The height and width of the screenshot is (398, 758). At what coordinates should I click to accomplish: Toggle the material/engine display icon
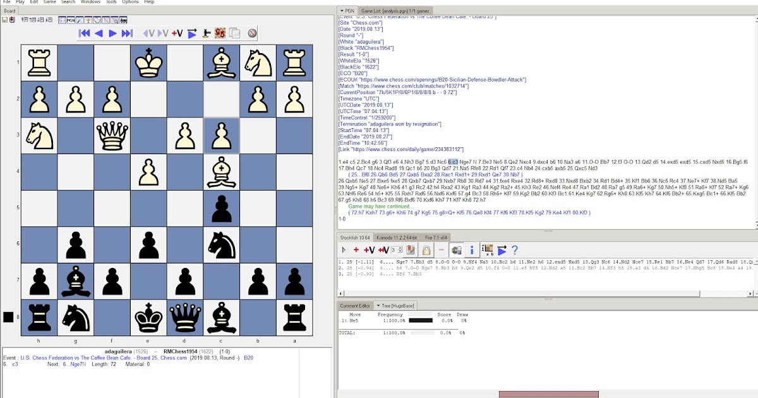(456, 251)
